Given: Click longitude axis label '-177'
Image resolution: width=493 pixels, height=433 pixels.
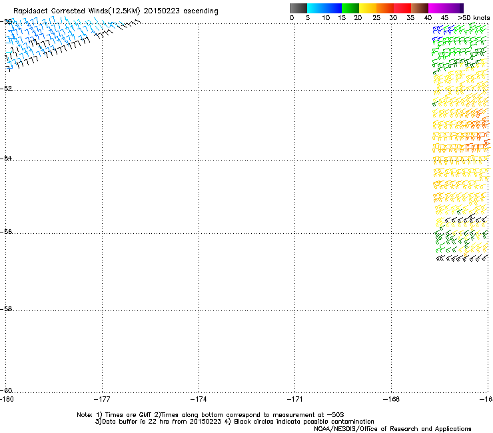Looking at the screenshot, I should (102, 399).
